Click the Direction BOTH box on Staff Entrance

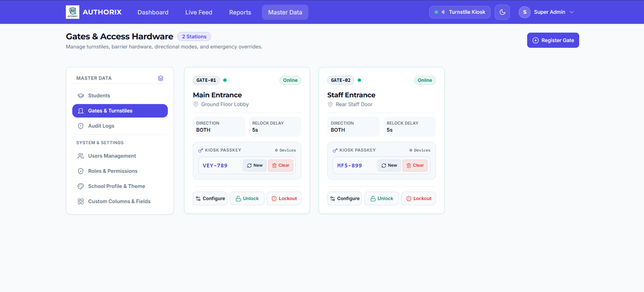pyautogui.click(x=353, y=126)
